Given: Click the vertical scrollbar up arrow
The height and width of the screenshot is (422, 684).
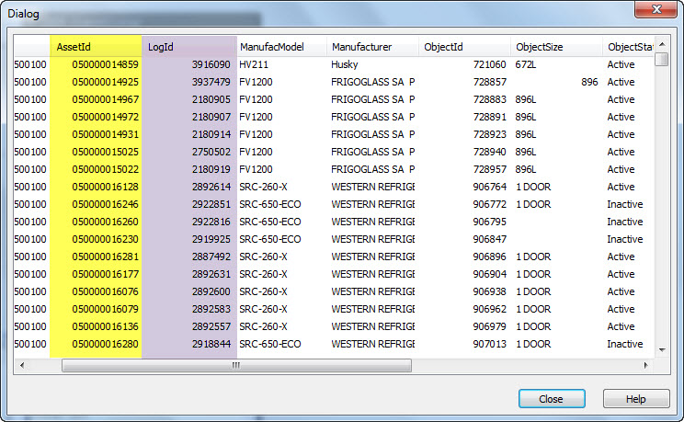Looking at the screenshot, I should point(662,44).
